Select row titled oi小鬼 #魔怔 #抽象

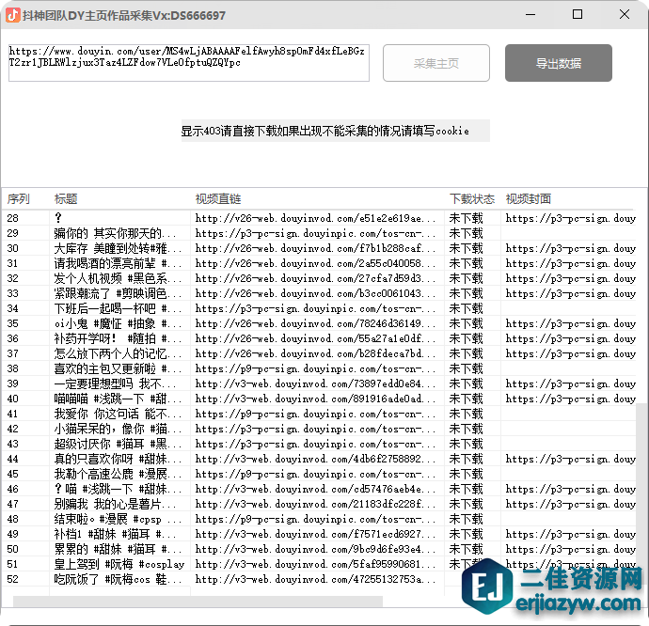[319, 323]
